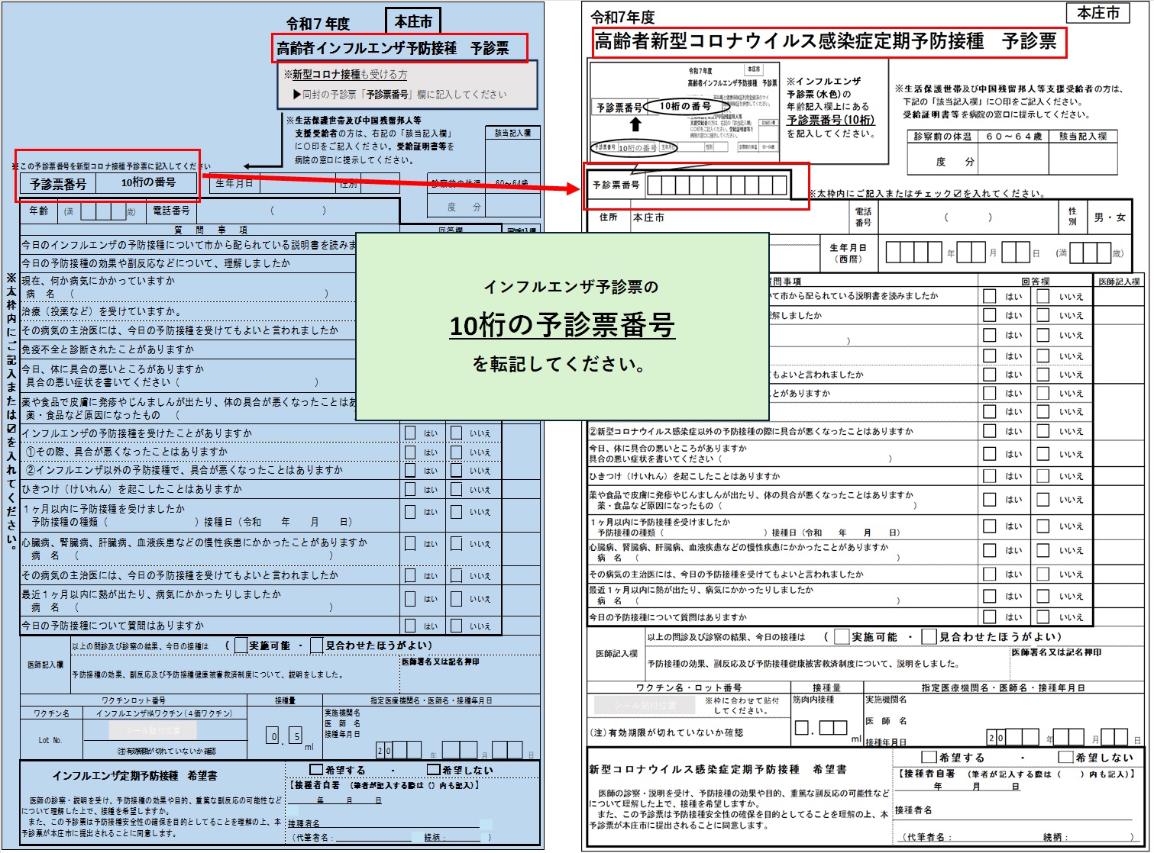Tick 希望しない on インフルエンザ希望書
Viewport: 1154px width, 853px height.
coord(434,770)
